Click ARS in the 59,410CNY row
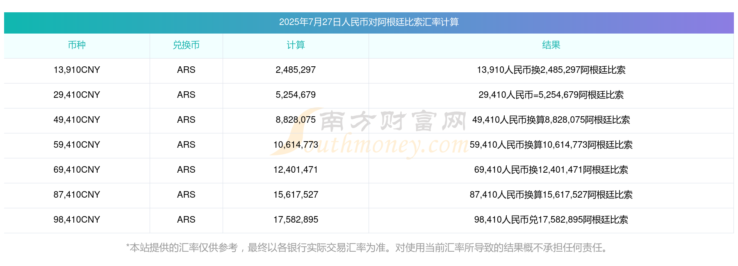The width and height of the screenshot is (738, 266). pyautogui.click(x=186, y=145)
